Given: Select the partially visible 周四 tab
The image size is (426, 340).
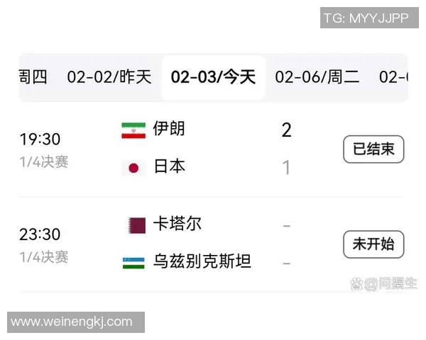Looking at the screenshot, I should point(33,77).
